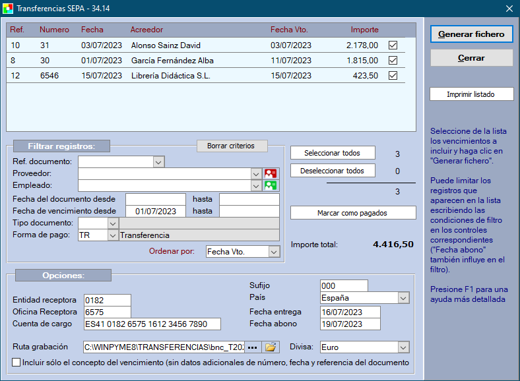Click Marcar como pagados button
The image size is (520, 381).
pos(353,213)
